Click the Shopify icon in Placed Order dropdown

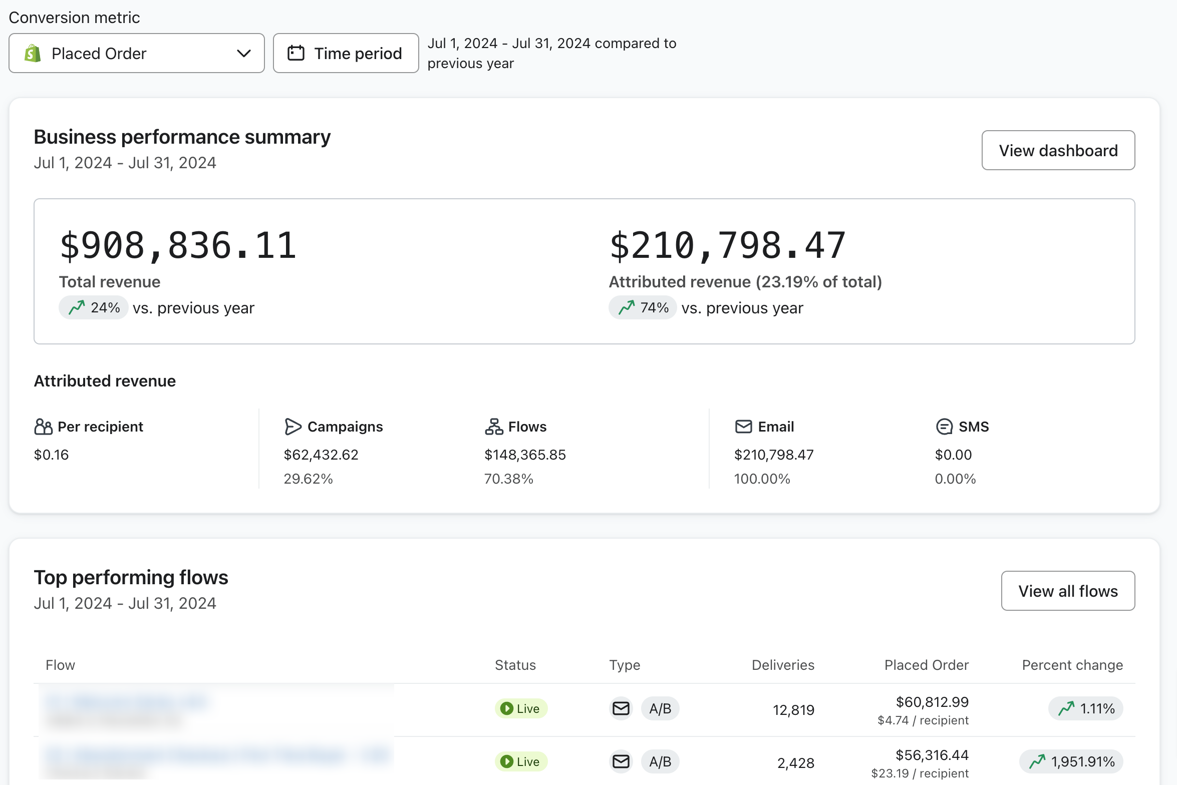point(33,53)
